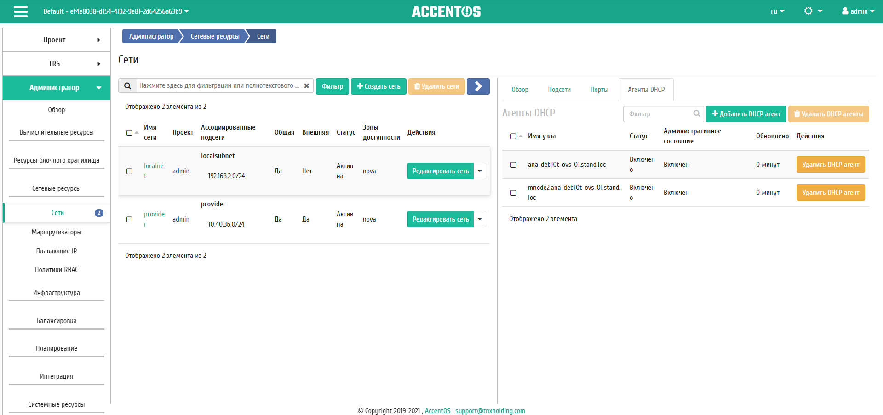Screen dimensions: 883x415
Task: Open the AccentOS footer link
Action: 437,411
